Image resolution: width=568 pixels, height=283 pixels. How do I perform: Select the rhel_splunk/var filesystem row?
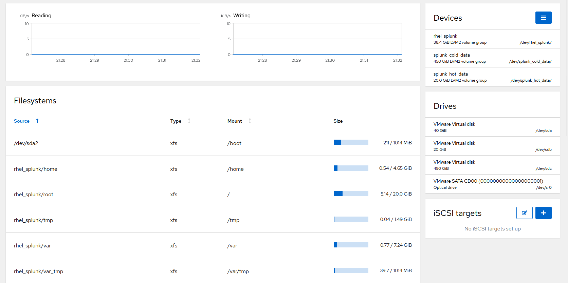213,245
